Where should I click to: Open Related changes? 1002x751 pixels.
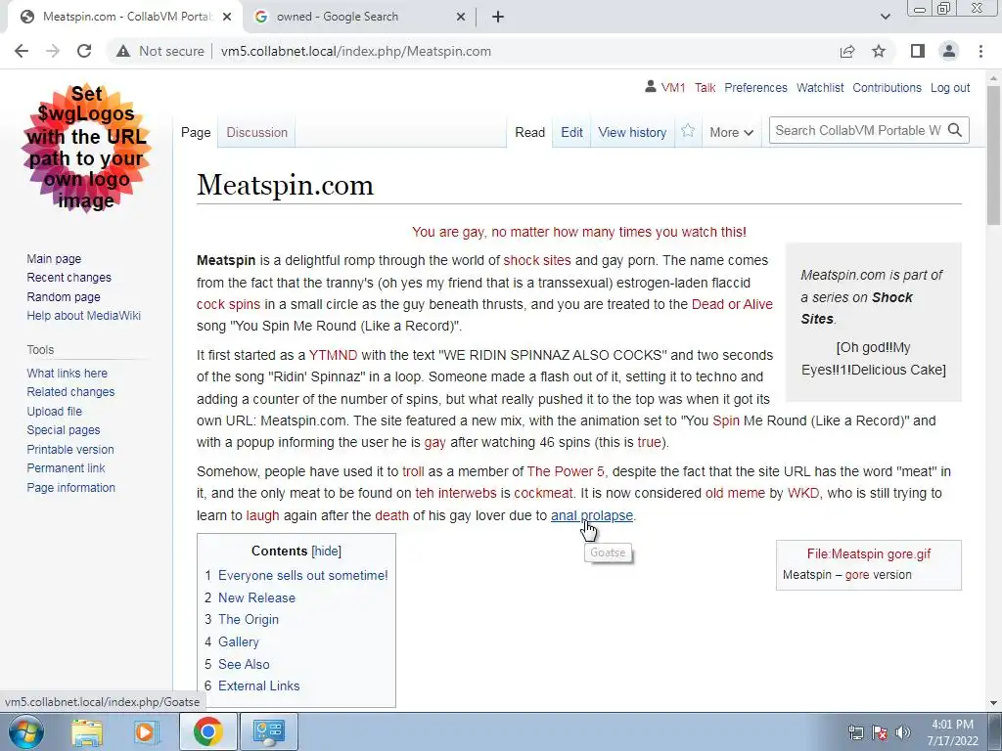70,391
